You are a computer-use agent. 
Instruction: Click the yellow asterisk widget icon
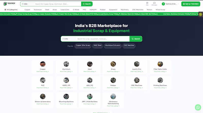200,14
